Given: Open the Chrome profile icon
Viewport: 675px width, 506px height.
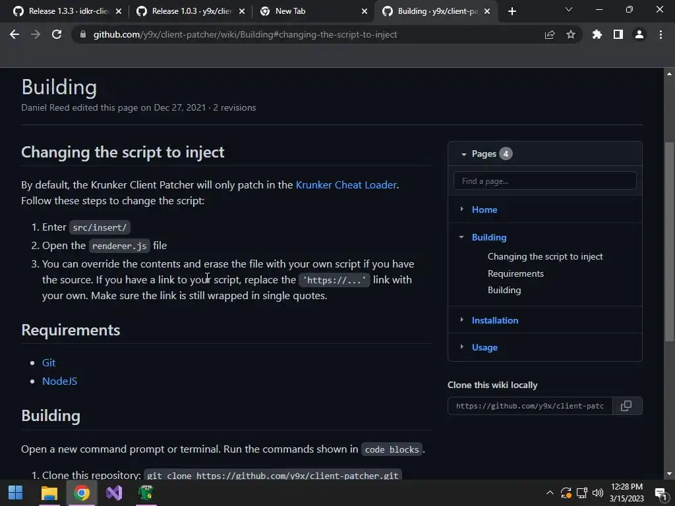Looking at the screenshot, I should pos(639,34).
